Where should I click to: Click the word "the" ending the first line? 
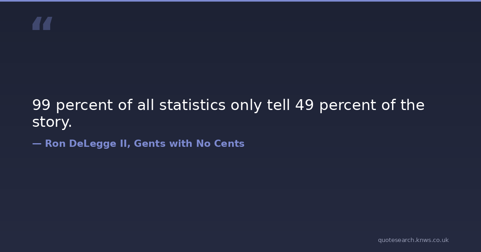tap(412, 105)
